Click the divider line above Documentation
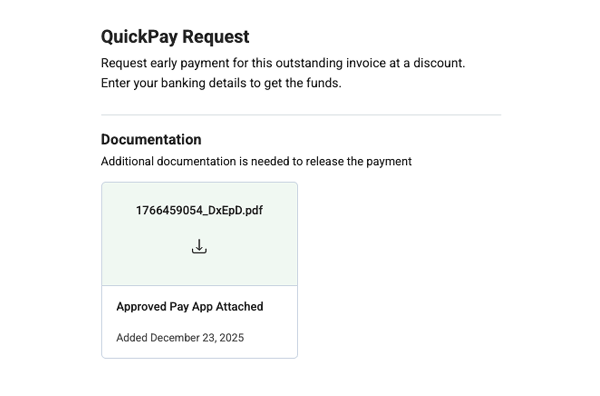Image resolution: width=600 pixels, height=396 pixels. click(x=301, y=115)
